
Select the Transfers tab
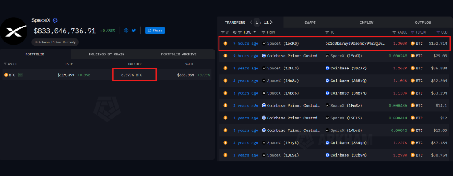coord(235,23)
